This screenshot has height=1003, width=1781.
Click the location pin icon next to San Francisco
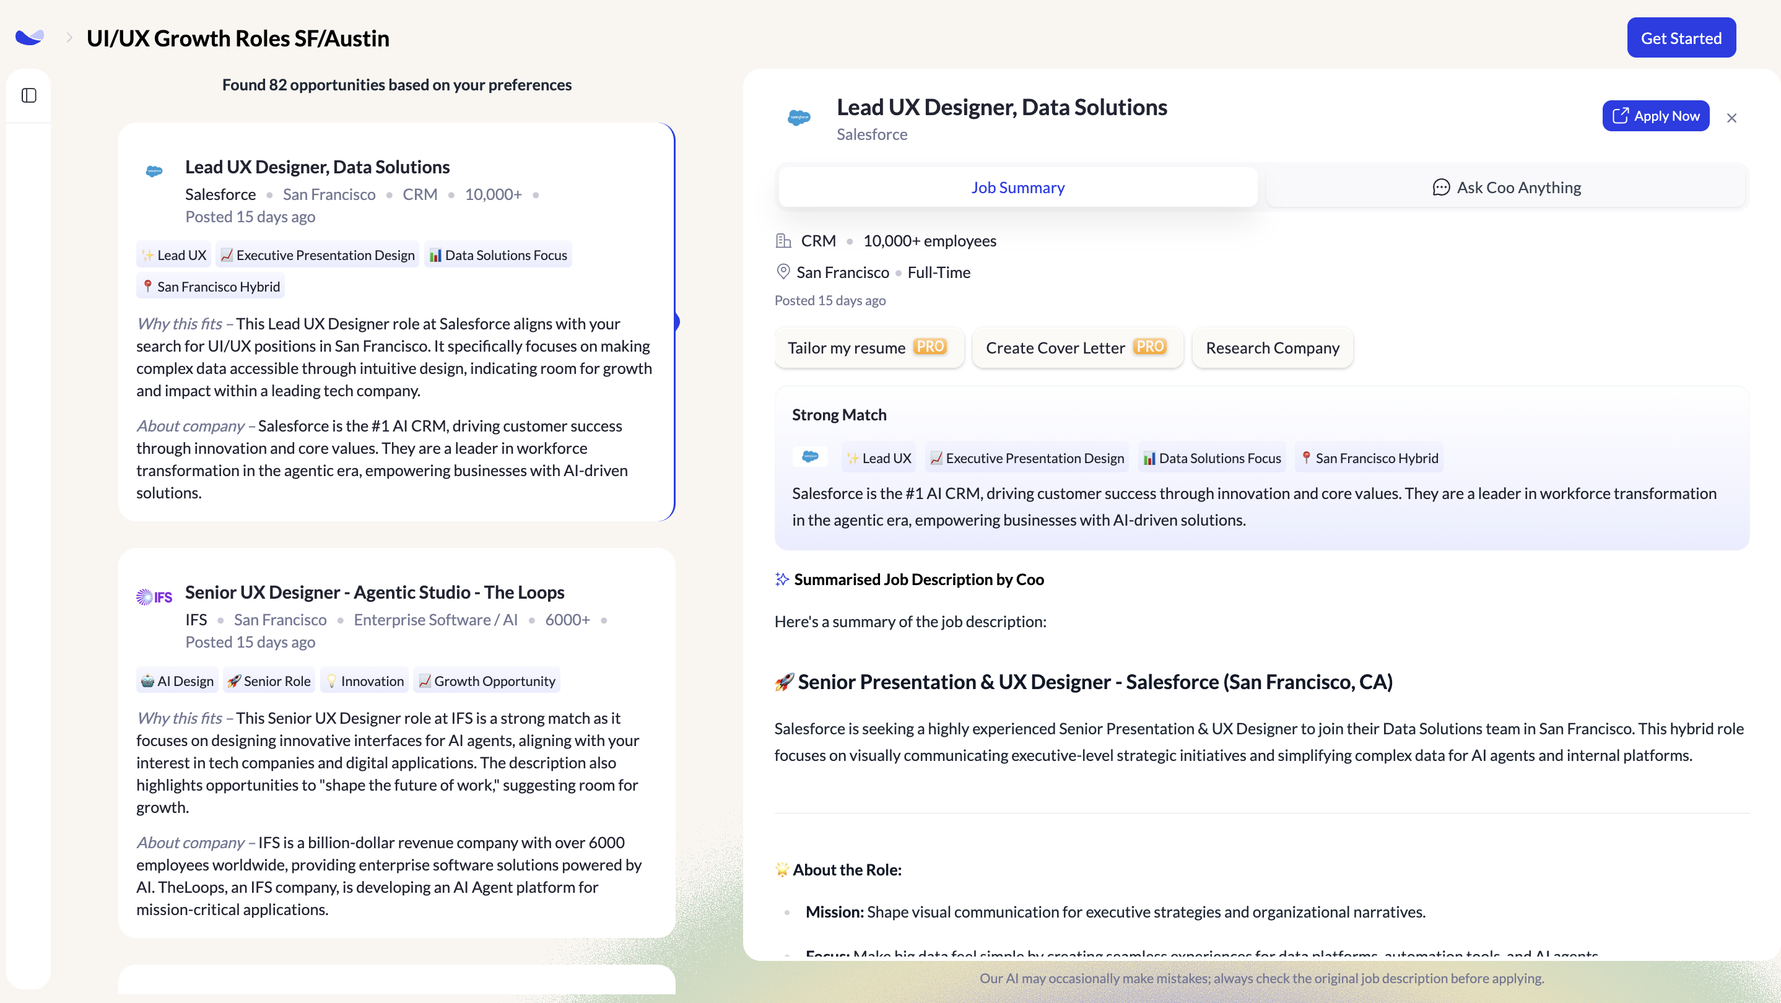[783, 272]
